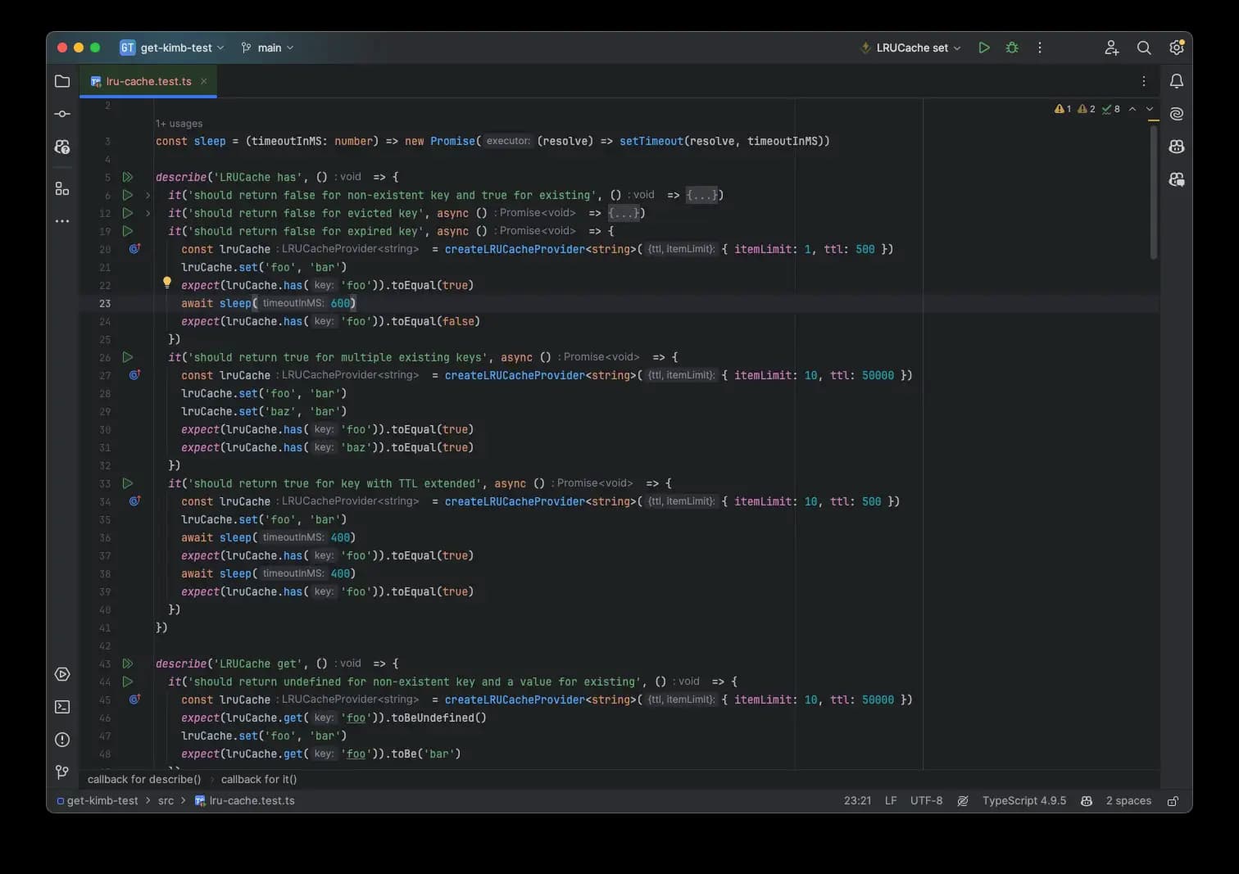
Task: Open the Terminal tool window
Action: pos(62,707)
